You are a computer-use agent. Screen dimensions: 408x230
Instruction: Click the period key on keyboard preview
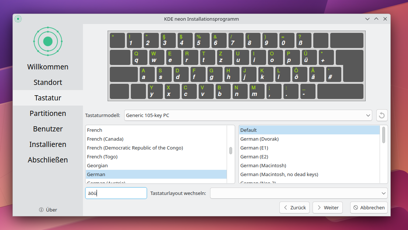point(291,91)
